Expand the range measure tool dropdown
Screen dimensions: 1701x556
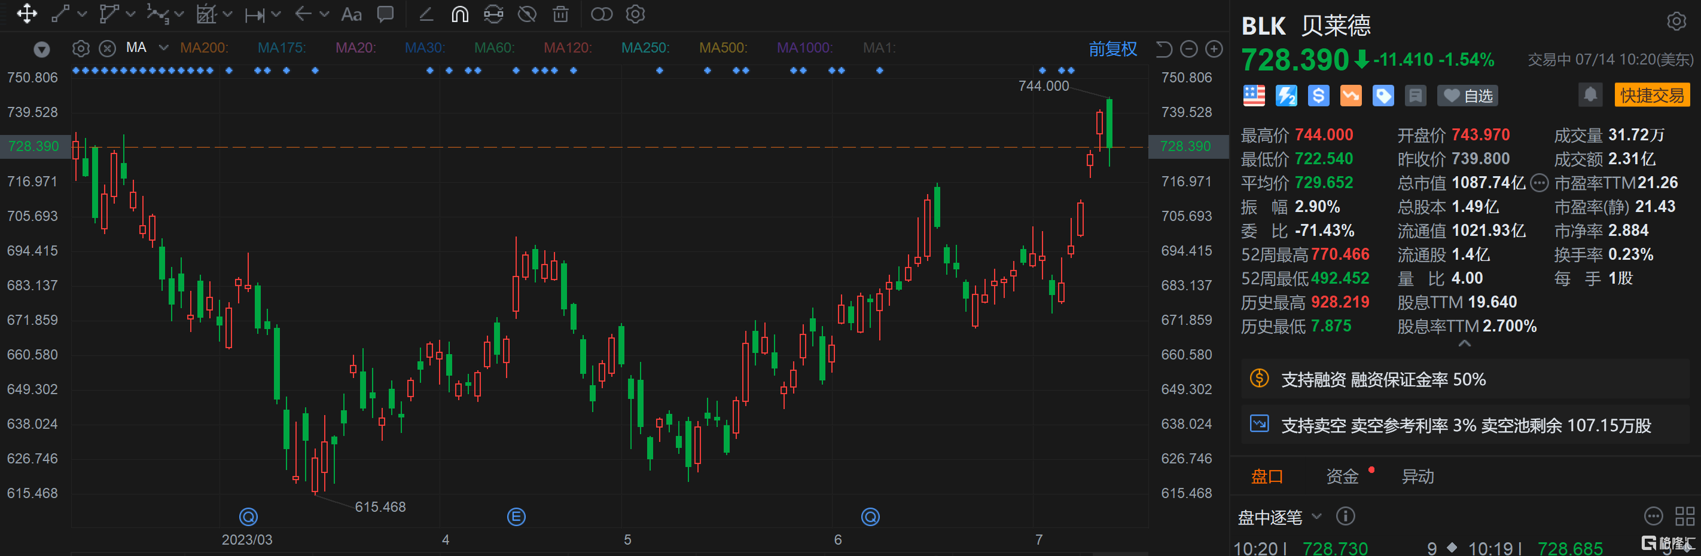tap(276, 14)
